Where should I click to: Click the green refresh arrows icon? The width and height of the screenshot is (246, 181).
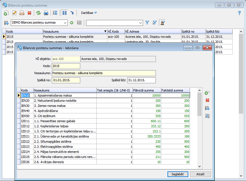(x=38, y=13)
